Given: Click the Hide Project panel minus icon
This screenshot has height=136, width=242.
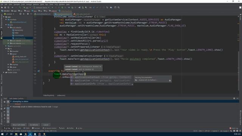Looking at the screenshot, I should click(x=31, y=14).
